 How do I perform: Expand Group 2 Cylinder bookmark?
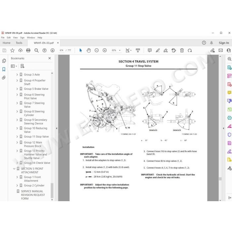[17, 185]
